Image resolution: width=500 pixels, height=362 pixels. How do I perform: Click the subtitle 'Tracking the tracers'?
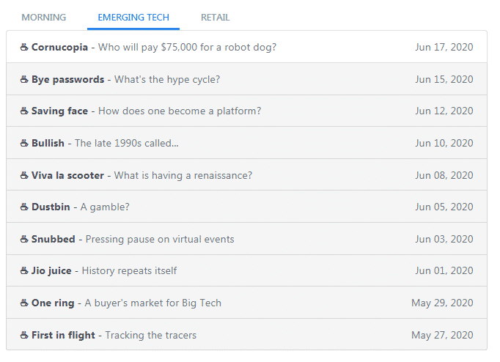pos(151,335)
